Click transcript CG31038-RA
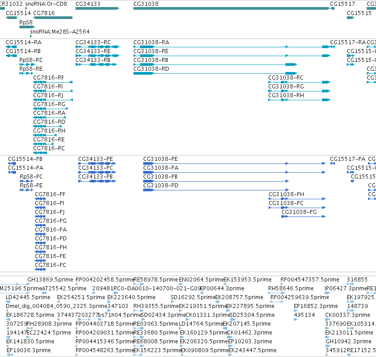This screenshot has height=357, width=376. (151, 42)
